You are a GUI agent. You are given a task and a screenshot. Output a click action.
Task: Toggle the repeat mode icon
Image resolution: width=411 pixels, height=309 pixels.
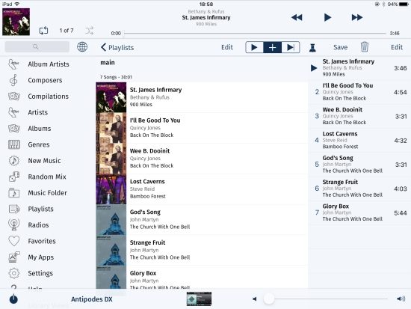[43, 31]
